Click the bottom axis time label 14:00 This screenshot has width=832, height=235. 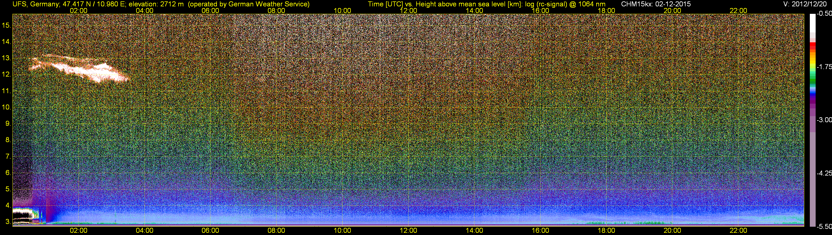475,231
